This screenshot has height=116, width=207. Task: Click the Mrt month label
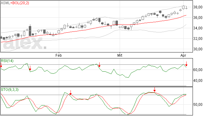click(x=120, y=55)
